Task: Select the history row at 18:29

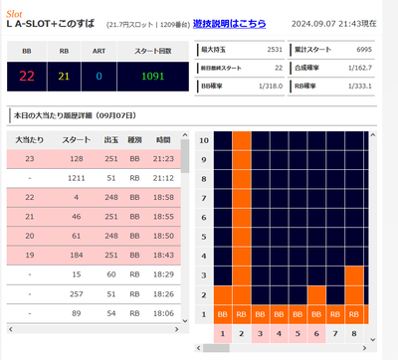Action: click(94, 274)
